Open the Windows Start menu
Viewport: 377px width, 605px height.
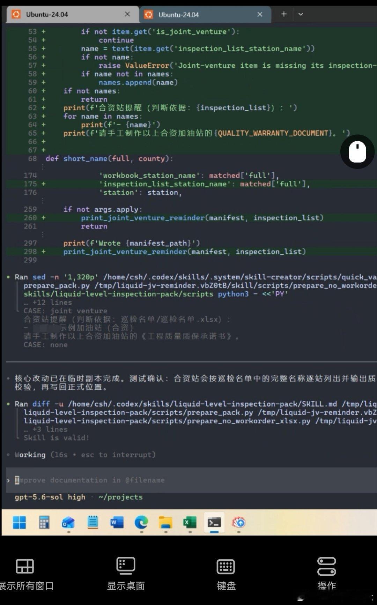(x=19, y=522)
